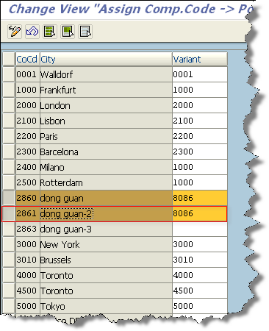This screenshot has height=331, width=269.
Task: Click the company code cell 2863
Action: coord(28,229)
